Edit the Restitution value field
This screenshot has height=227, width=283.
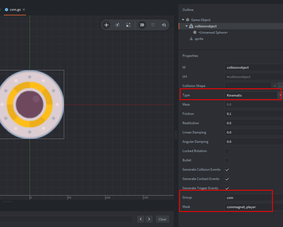pyautogui.click(x=254, y=123)
